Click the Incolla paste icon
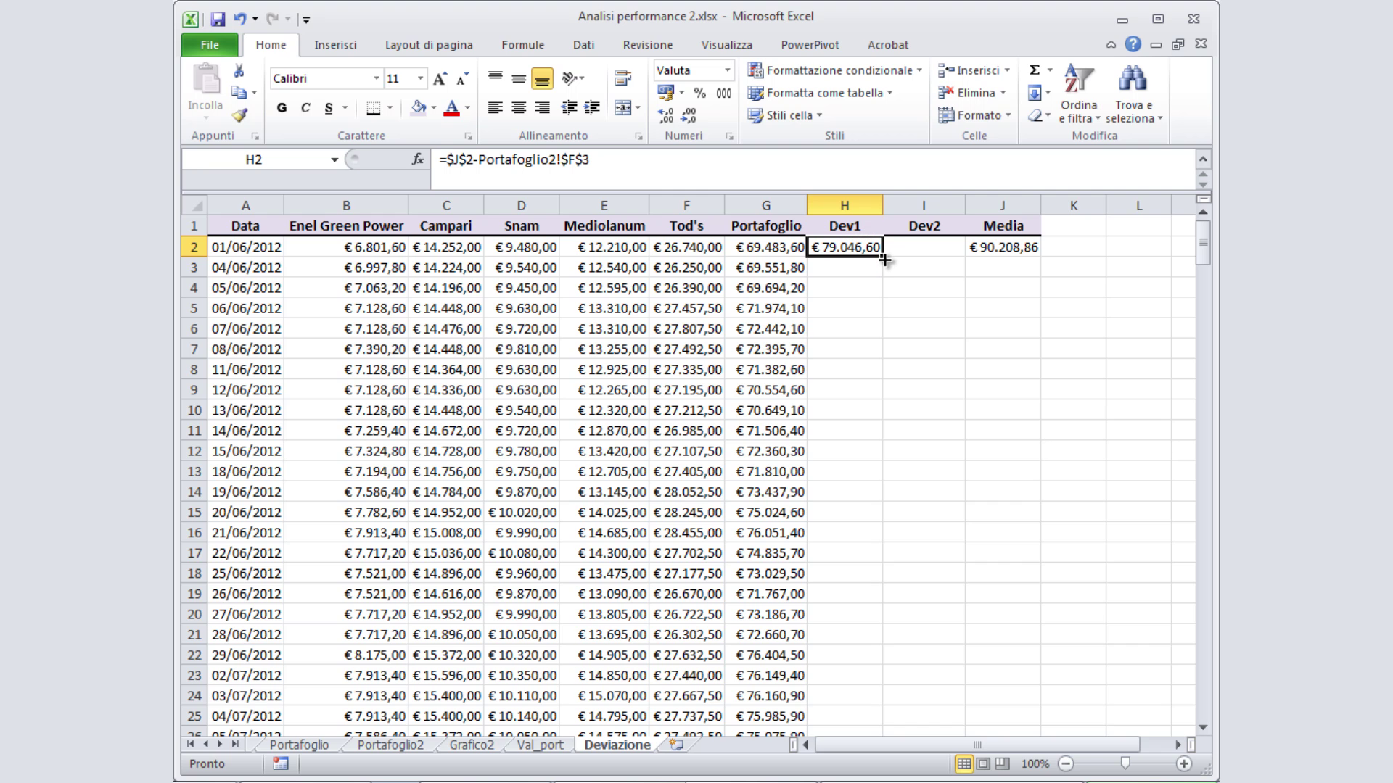Viewport: 1393px width, 783px height. click(206, 80)
